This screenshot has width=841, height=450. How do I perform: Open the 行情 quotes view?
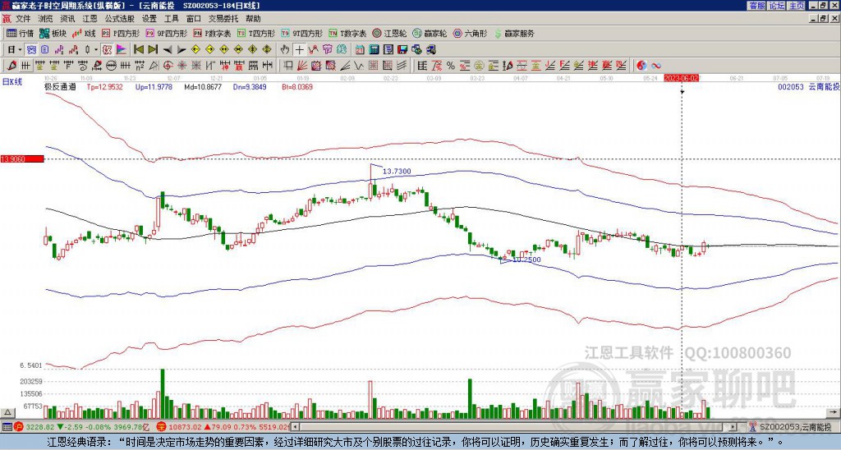click(20, 33)
